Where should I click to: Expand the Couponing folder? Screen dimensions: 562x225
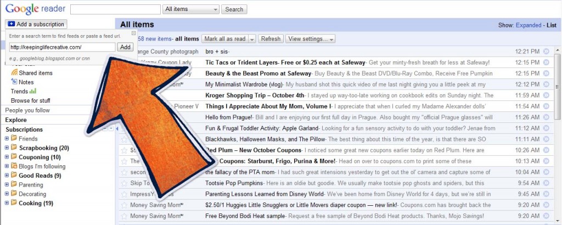tap(7, 157)
